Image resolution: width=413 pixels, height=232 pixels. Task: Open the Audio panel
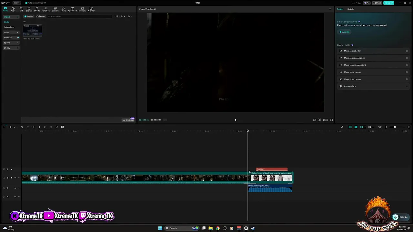click(x=13, y=9)
